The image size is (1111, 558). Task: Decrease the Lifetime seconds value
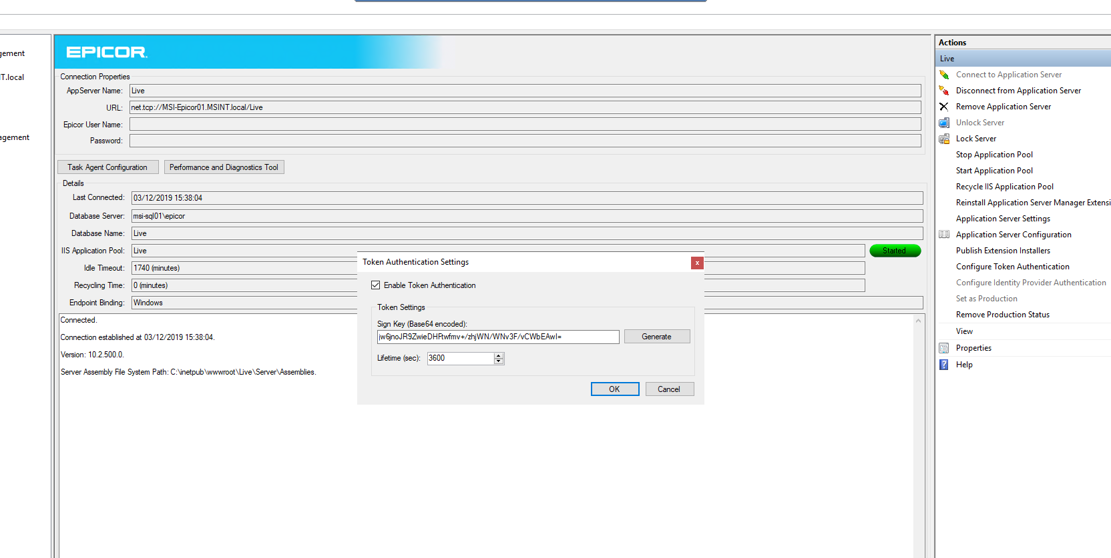point(499,361)
